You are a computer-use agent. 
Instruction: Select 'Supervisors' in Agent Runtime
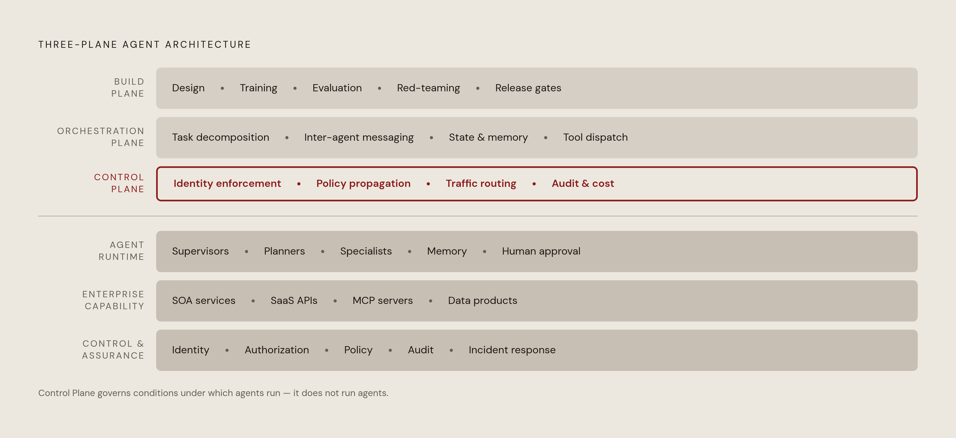(200, 251)
